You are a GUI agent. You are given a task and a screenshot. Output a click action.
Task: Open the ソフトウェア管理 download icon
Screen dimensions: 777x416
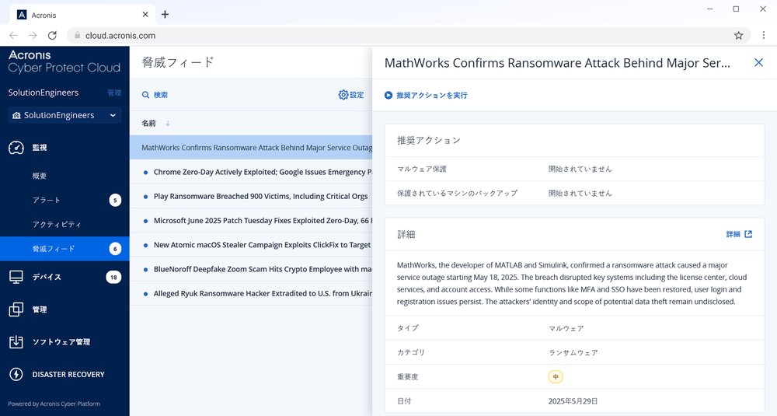click(16, 341)
